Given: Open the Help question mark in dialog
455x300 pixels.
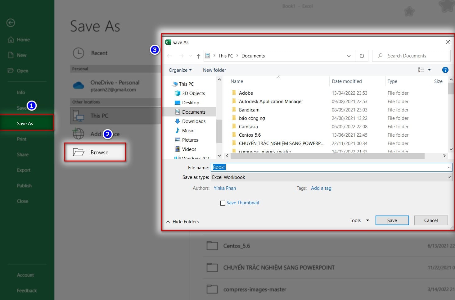Looking at the screenshot, I should 445,70.
